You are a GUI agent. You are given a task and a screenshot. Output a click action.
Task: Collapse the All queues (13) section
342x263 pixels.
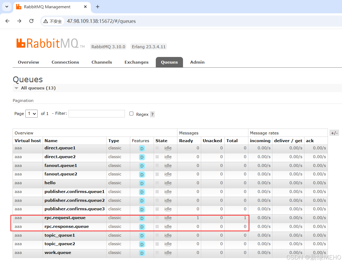pos(17,88)
